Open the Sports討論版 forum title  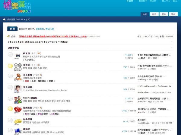[x=30, y=98]
